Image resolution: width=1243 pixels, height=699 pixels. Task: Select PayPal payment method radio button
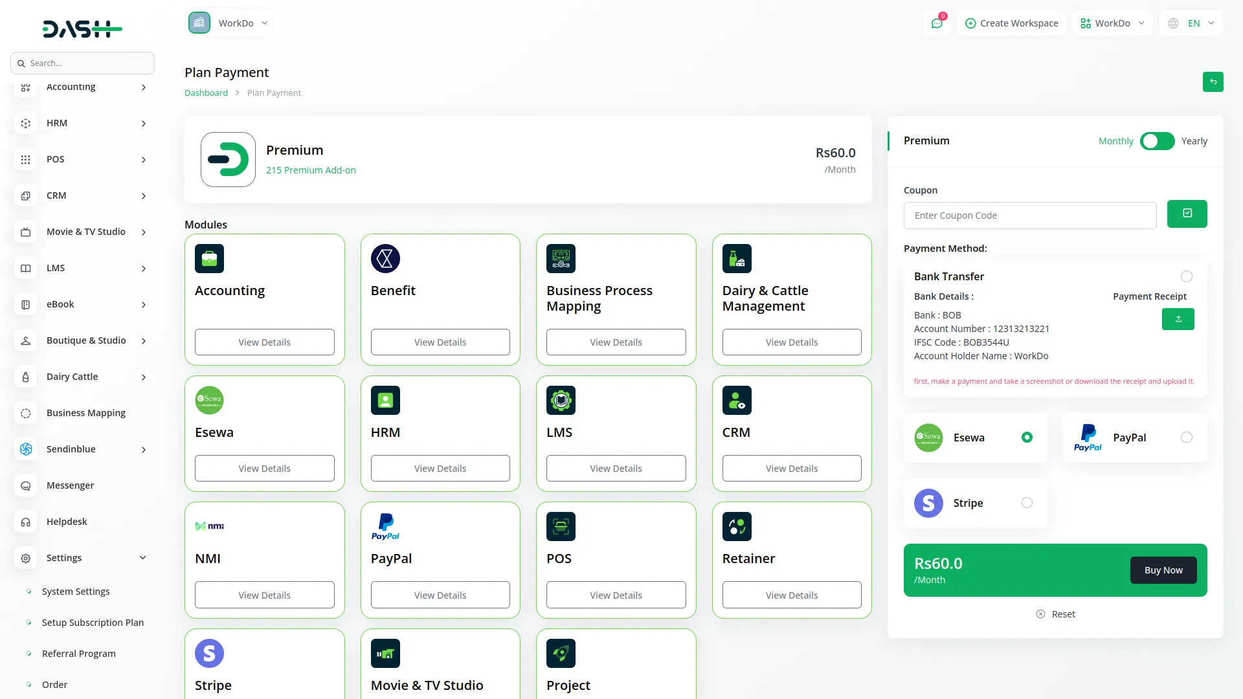(1186, 438)
